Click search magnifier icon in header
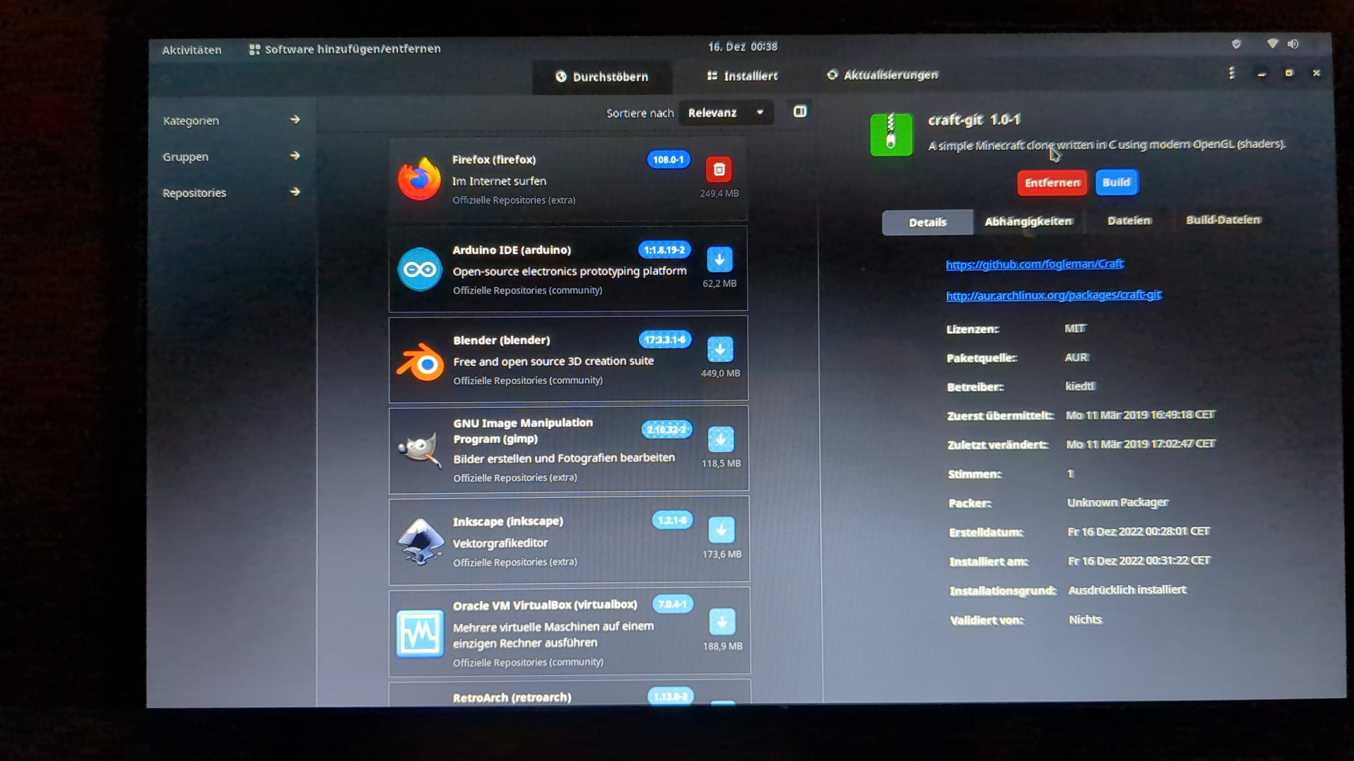The image size is (1354, 761). pyautogui.click(x=167, y=79)
